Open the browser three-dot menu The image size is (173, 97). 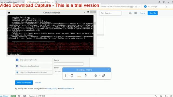pos(172,6)
